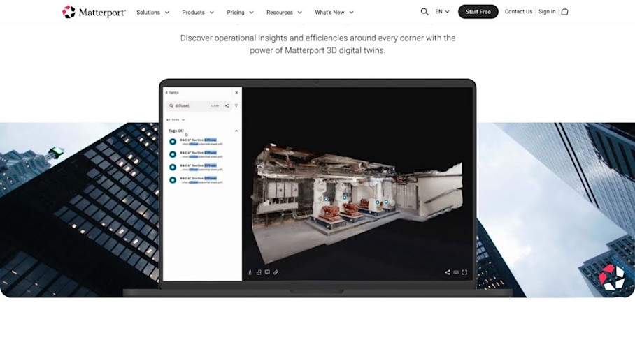This screenshot has height=363, width=635.
Task: Select the measurement ruler tool
Action: pos(276,272)
